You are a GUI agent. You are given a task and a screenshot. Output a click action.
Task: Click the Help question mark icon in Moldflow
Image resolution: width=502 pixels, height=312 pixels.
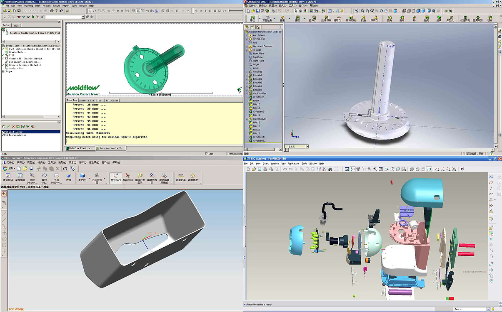(x=56, y=11)
